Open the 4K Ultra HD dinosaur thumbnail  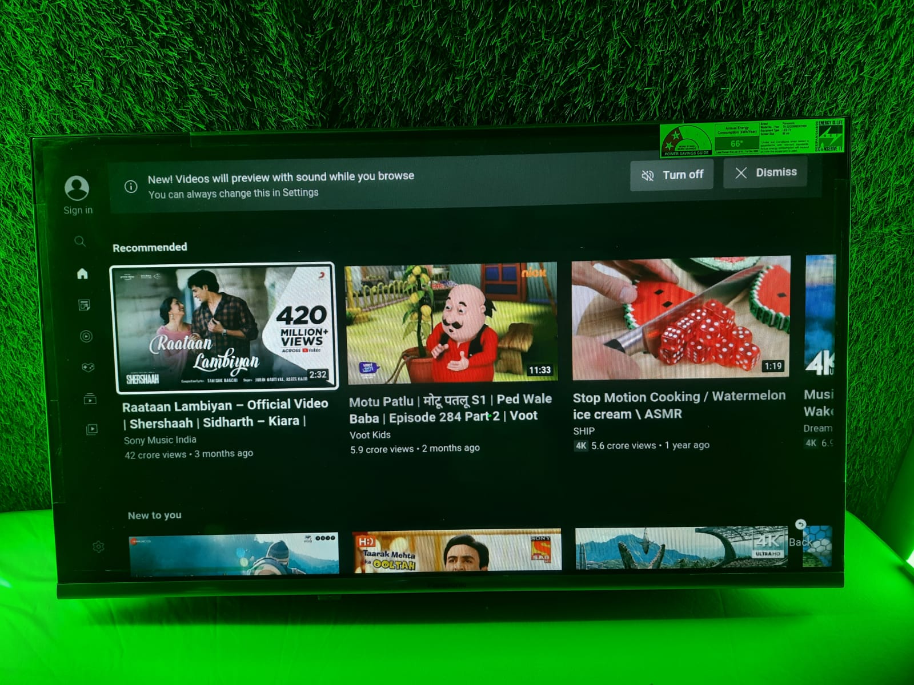pos(681,547)
